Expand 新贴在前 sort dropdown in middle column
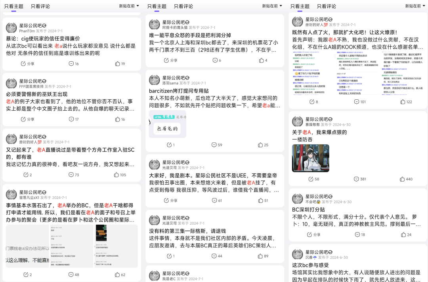Image resolution: width=428 pixels, height=282 pixels. tap(272, 6)
